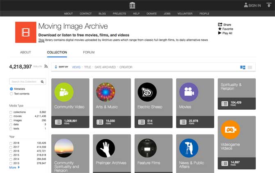Click the upload arrow icon

tap(269, 5)
